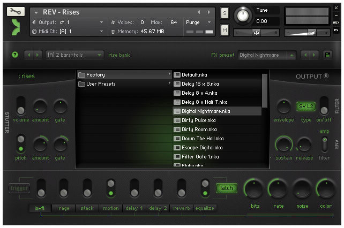The width and height of the screenshot is (344, 228).
Task: Switch to the reverb tab
Action: click(182, 208)
